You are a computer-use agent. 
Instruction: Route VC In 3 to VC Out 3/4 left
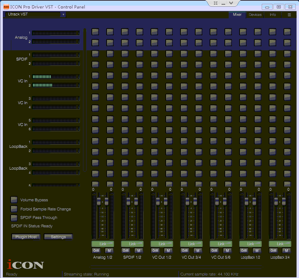pos(184,97)
